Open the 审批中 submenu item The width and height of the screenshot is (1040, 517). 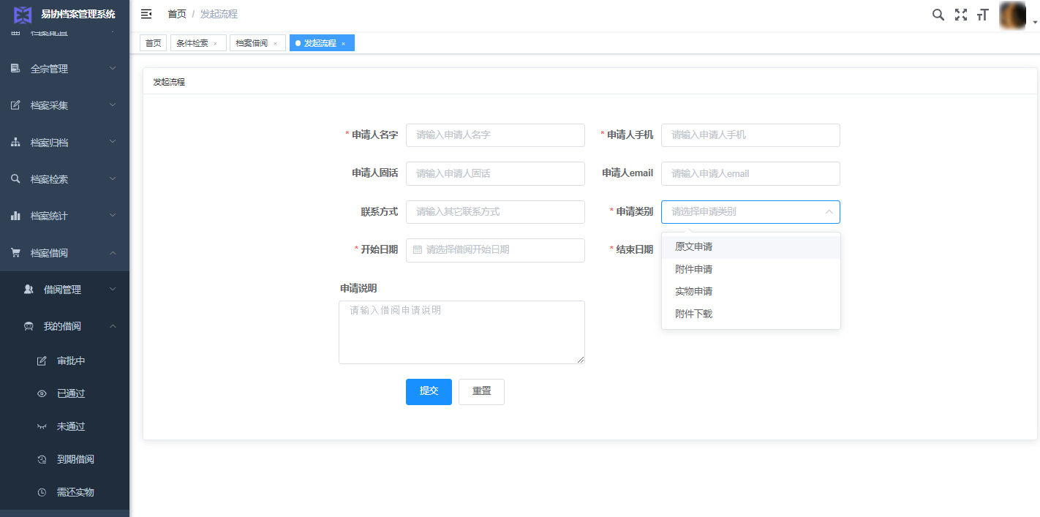pyautogui.click(x=71, y=361)
